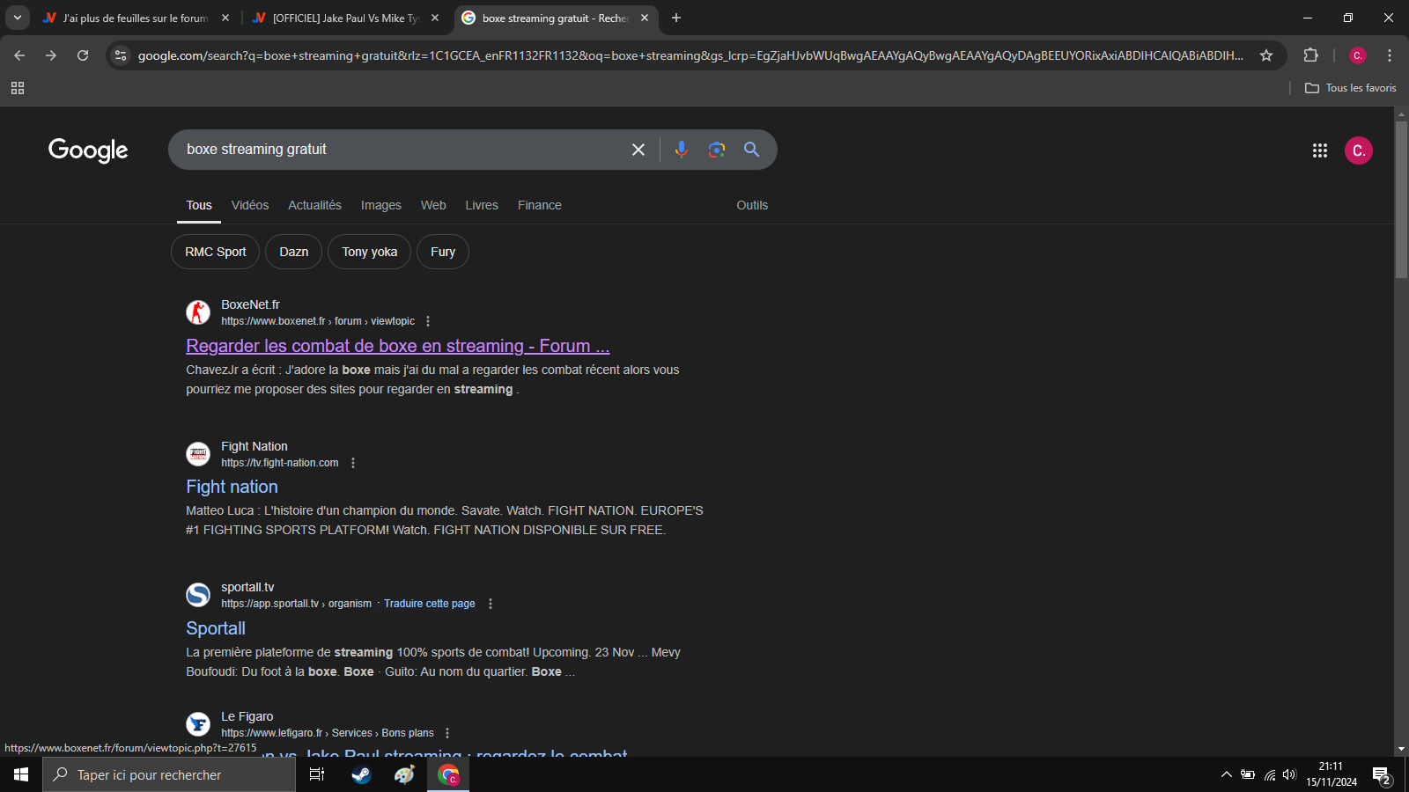Reload the current page

pos(83,55)
